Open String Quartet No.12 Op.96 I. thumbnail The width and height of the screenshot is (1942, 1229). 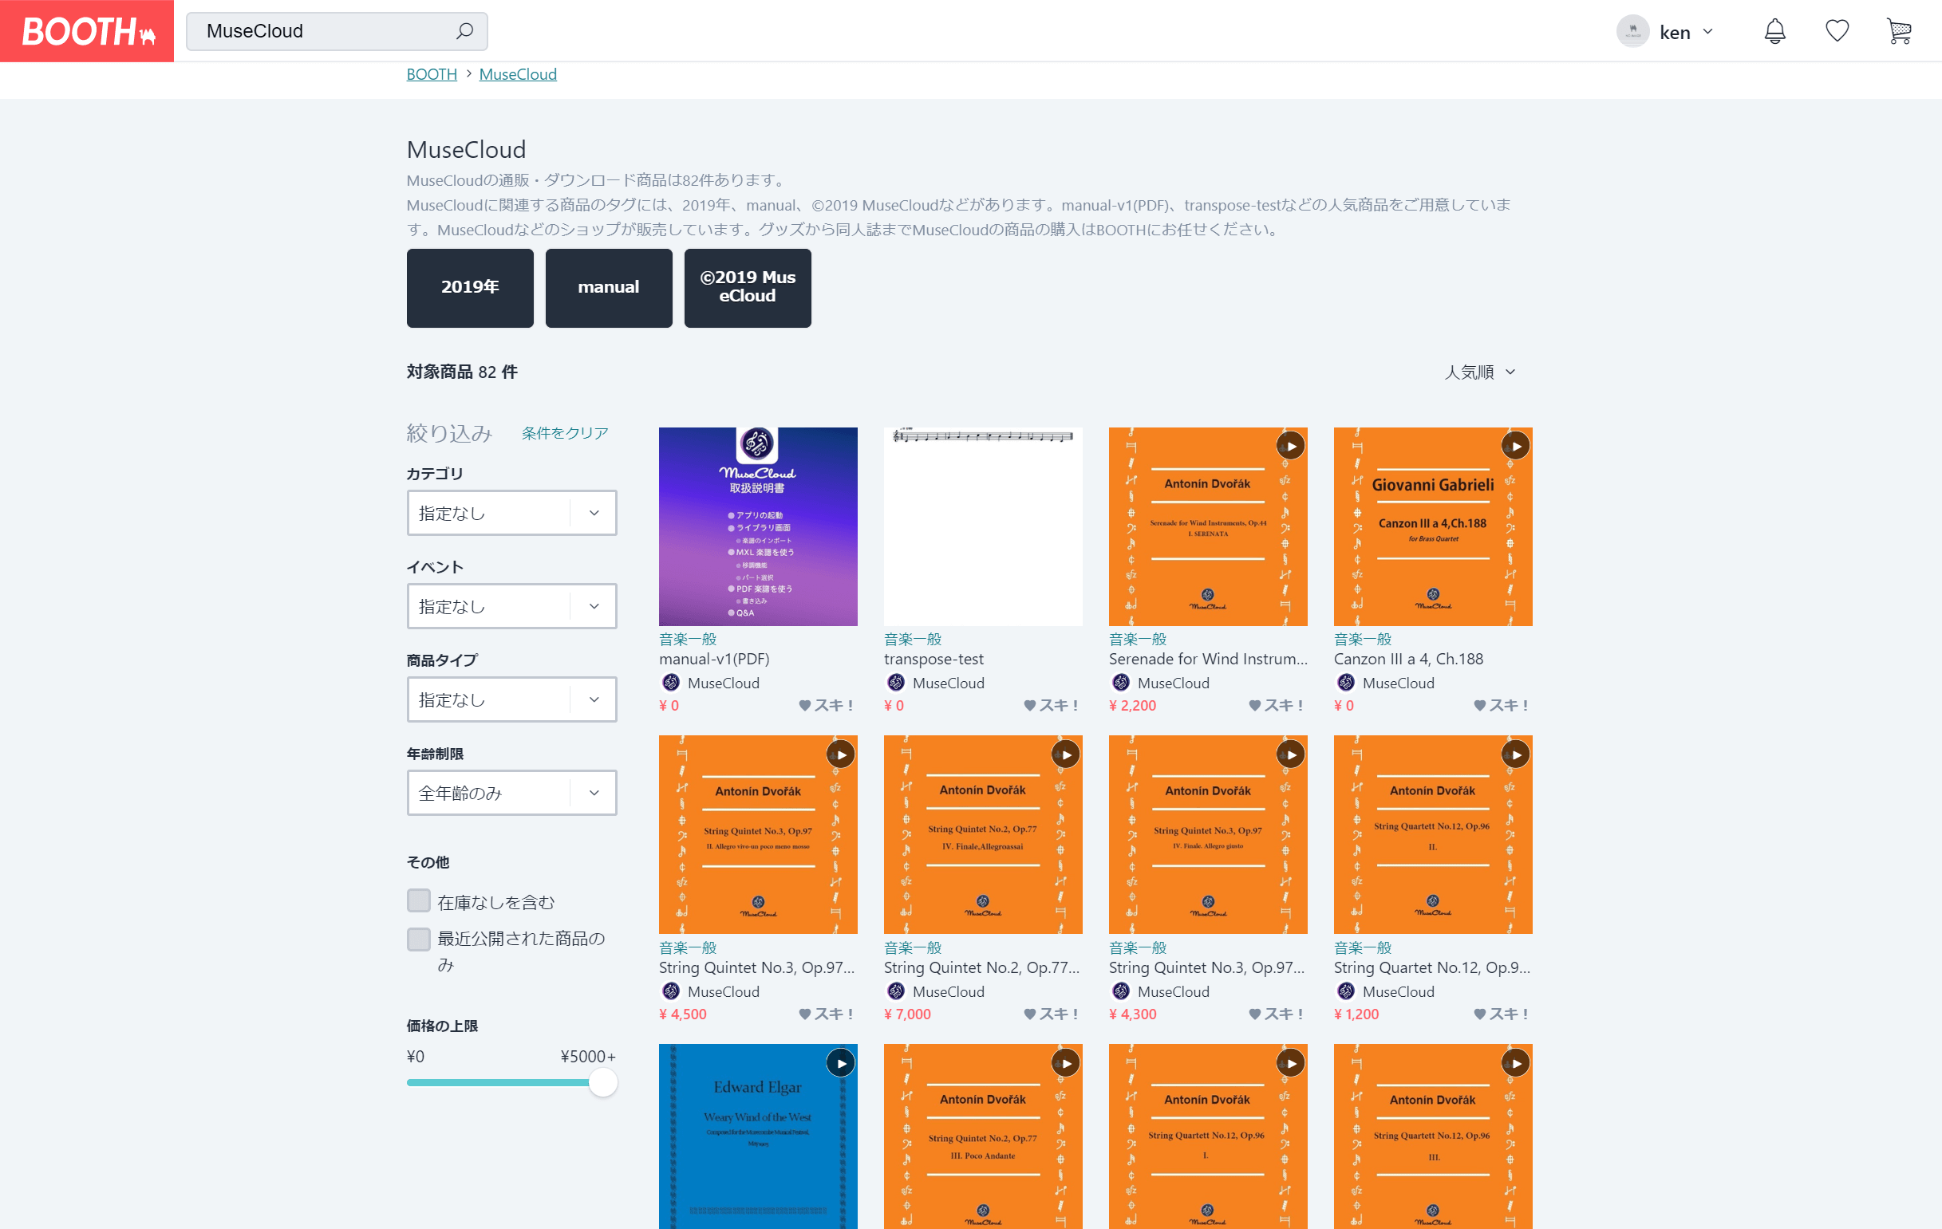[1208, 1136]
